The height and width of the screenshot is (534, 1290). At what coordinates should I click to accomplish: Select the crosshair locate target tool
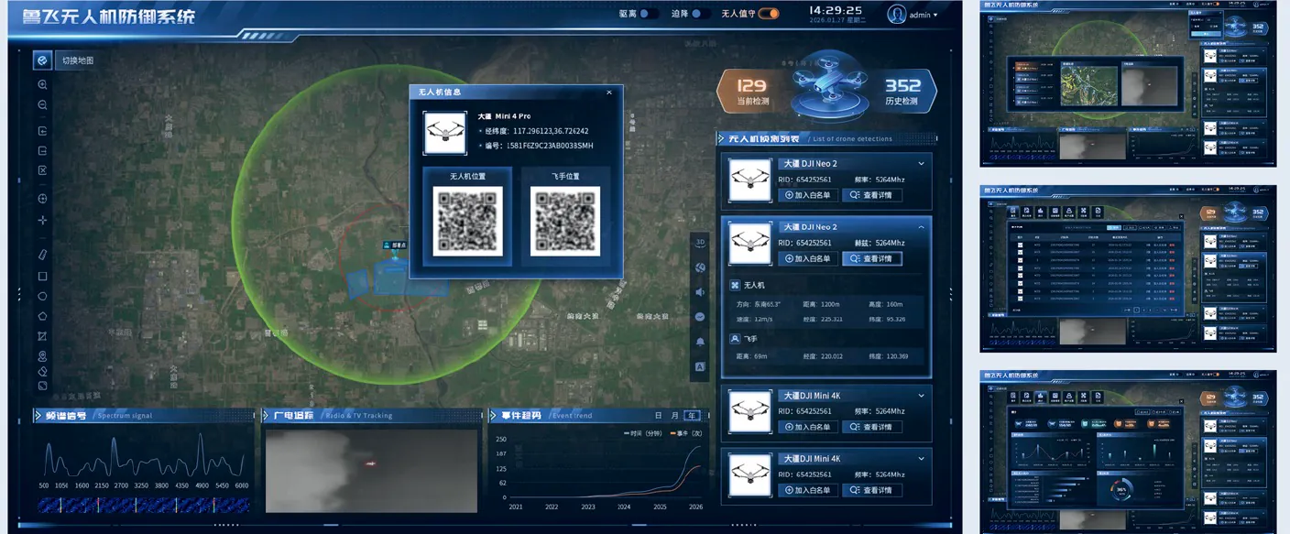coord(42,199)
